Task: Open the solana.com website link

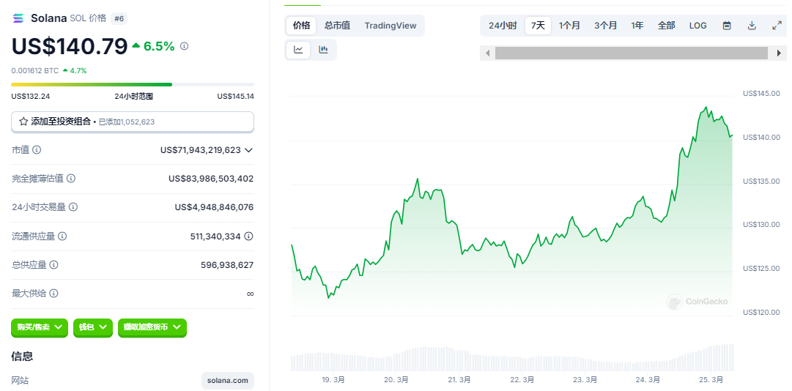Action: tap(228, 380)
